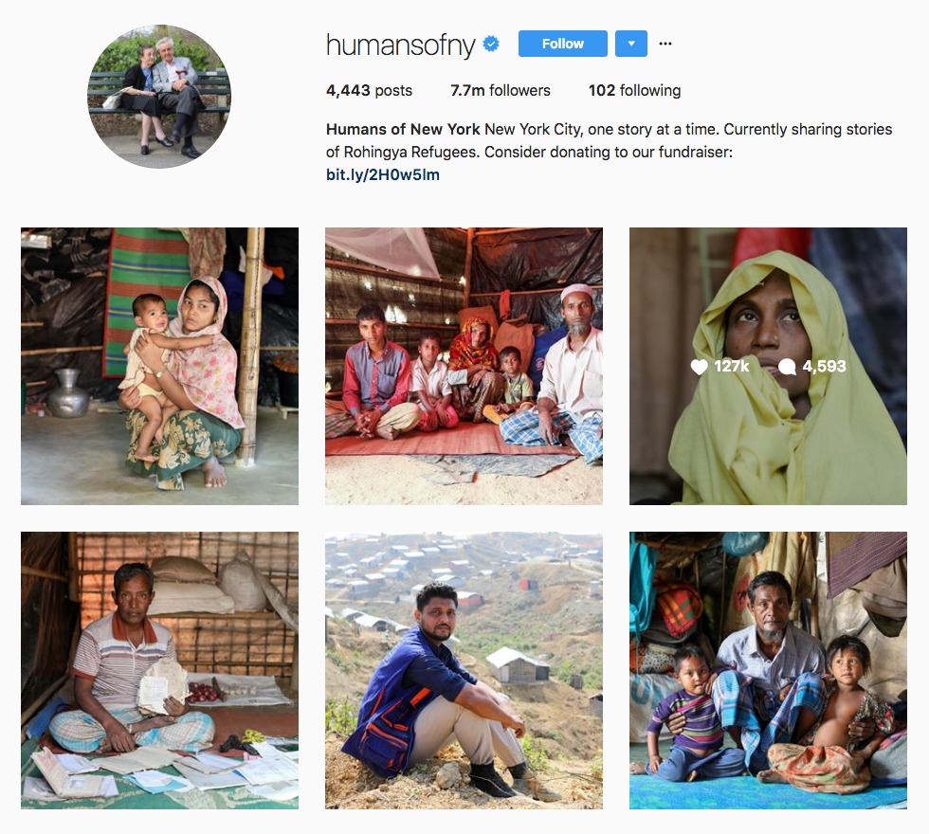This screenshot has width=929, height=834.
Task: Open family sitting on red mat photo
Action: [x=464, y=366]
